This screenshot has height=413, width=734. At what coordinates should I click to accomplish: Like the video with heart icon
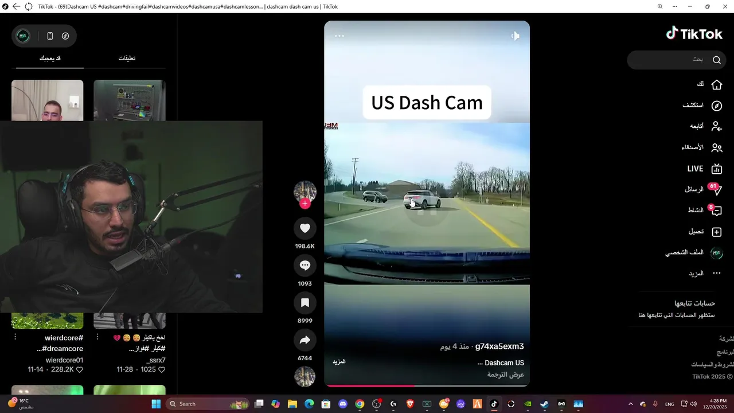[305, 228]
